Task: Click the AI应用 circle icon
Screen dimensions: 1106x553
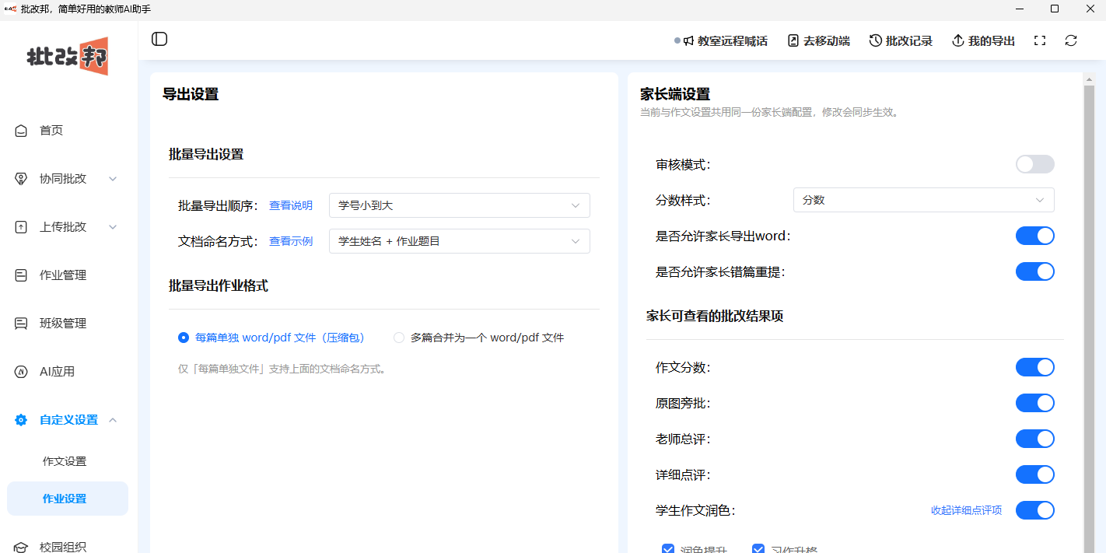Action: (22, 372)
